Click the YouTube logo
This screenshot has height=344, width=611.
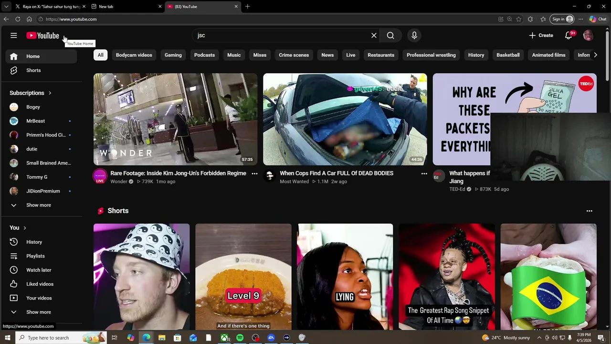pos(42,35)
